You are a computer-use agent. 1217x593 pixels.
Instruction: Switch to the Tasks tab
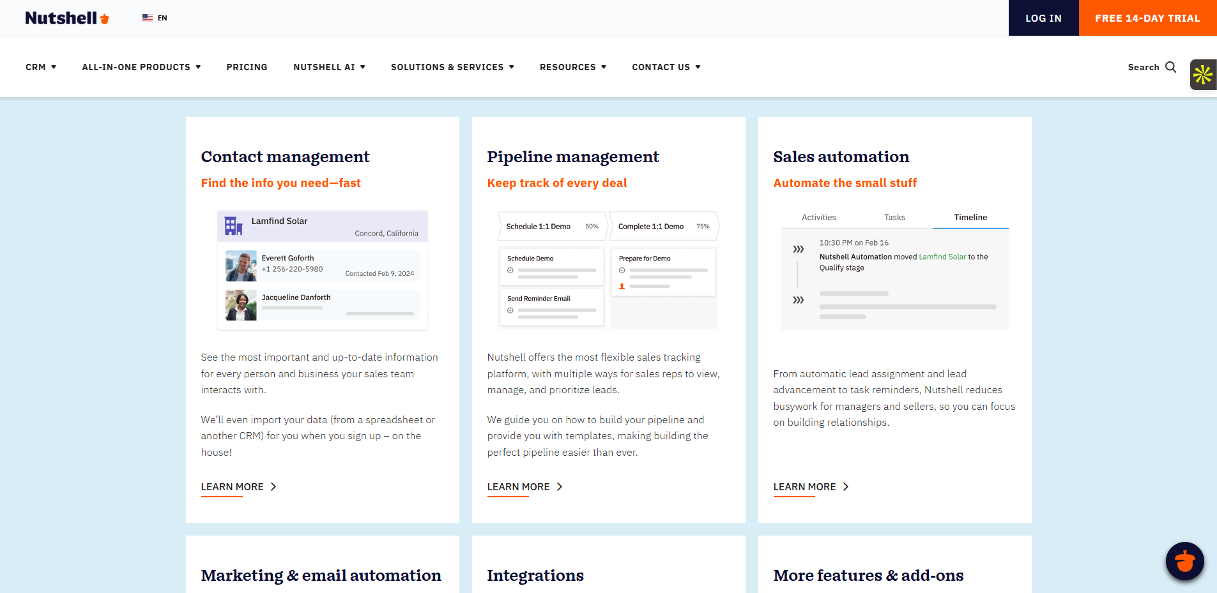click(x=894, y=218)
